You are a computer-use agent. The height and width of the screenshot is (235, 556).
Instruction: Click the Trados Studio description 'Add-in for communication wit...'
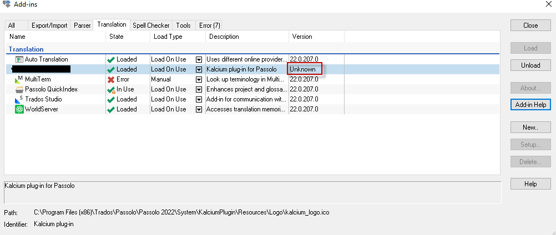(246, 99)
